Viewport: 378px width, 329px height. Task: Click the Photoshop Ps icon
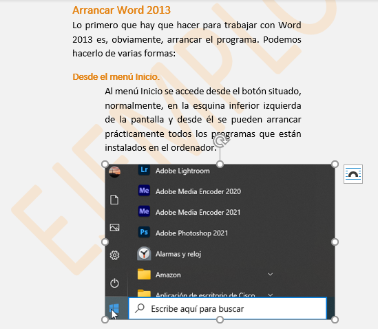tap(144, 232)
